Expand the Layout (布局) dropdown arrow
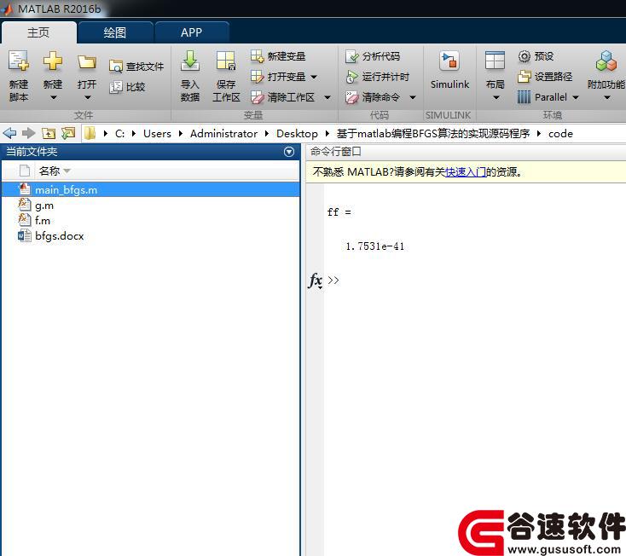Viewport: 626px width, 556px height. click(496, 97)
